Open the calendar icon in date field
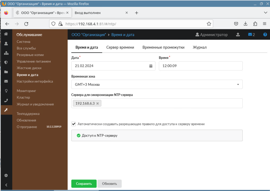 151,66
